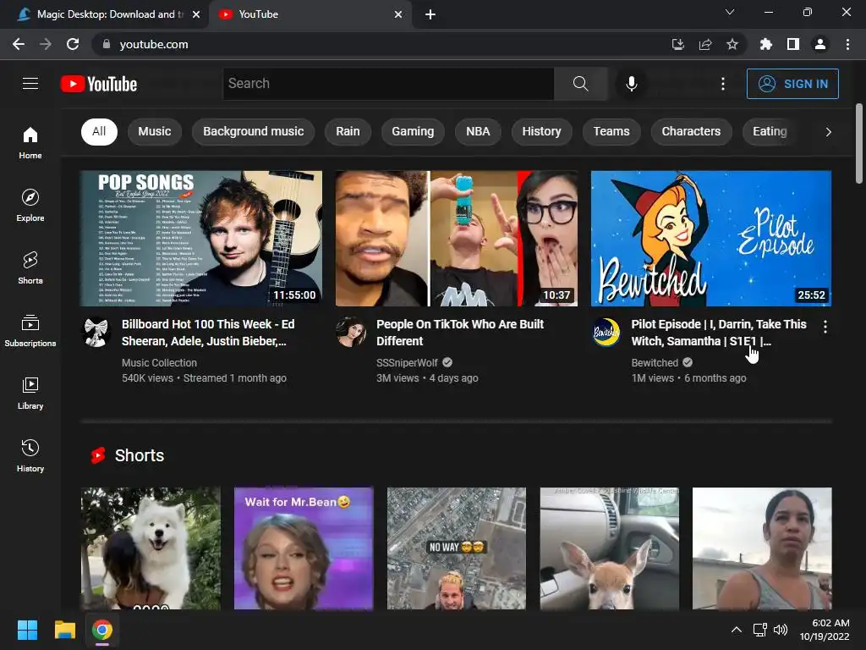This screenshot has height=650, width=866.
Task: Open Bewitched Pilot Episode thumbnail
Action: pyautogui.click(x=710, y=238)
